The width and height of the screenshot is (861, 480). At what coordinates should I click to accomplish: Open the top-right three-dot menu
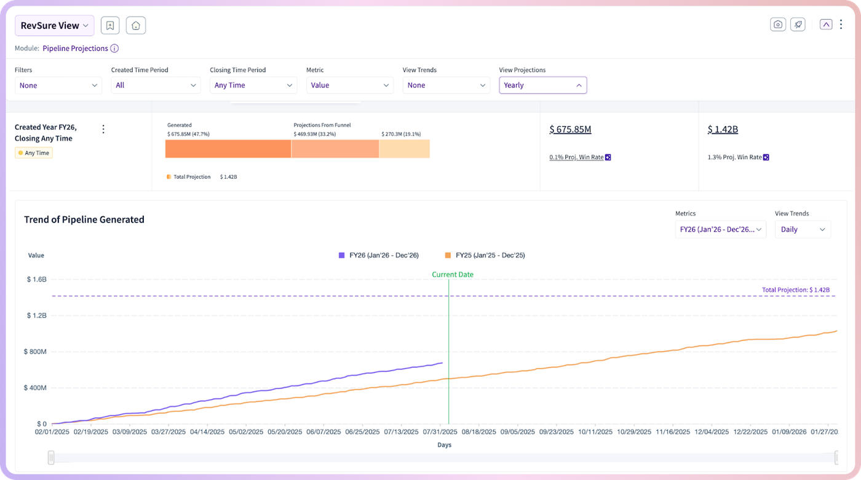tap(841, 25)
